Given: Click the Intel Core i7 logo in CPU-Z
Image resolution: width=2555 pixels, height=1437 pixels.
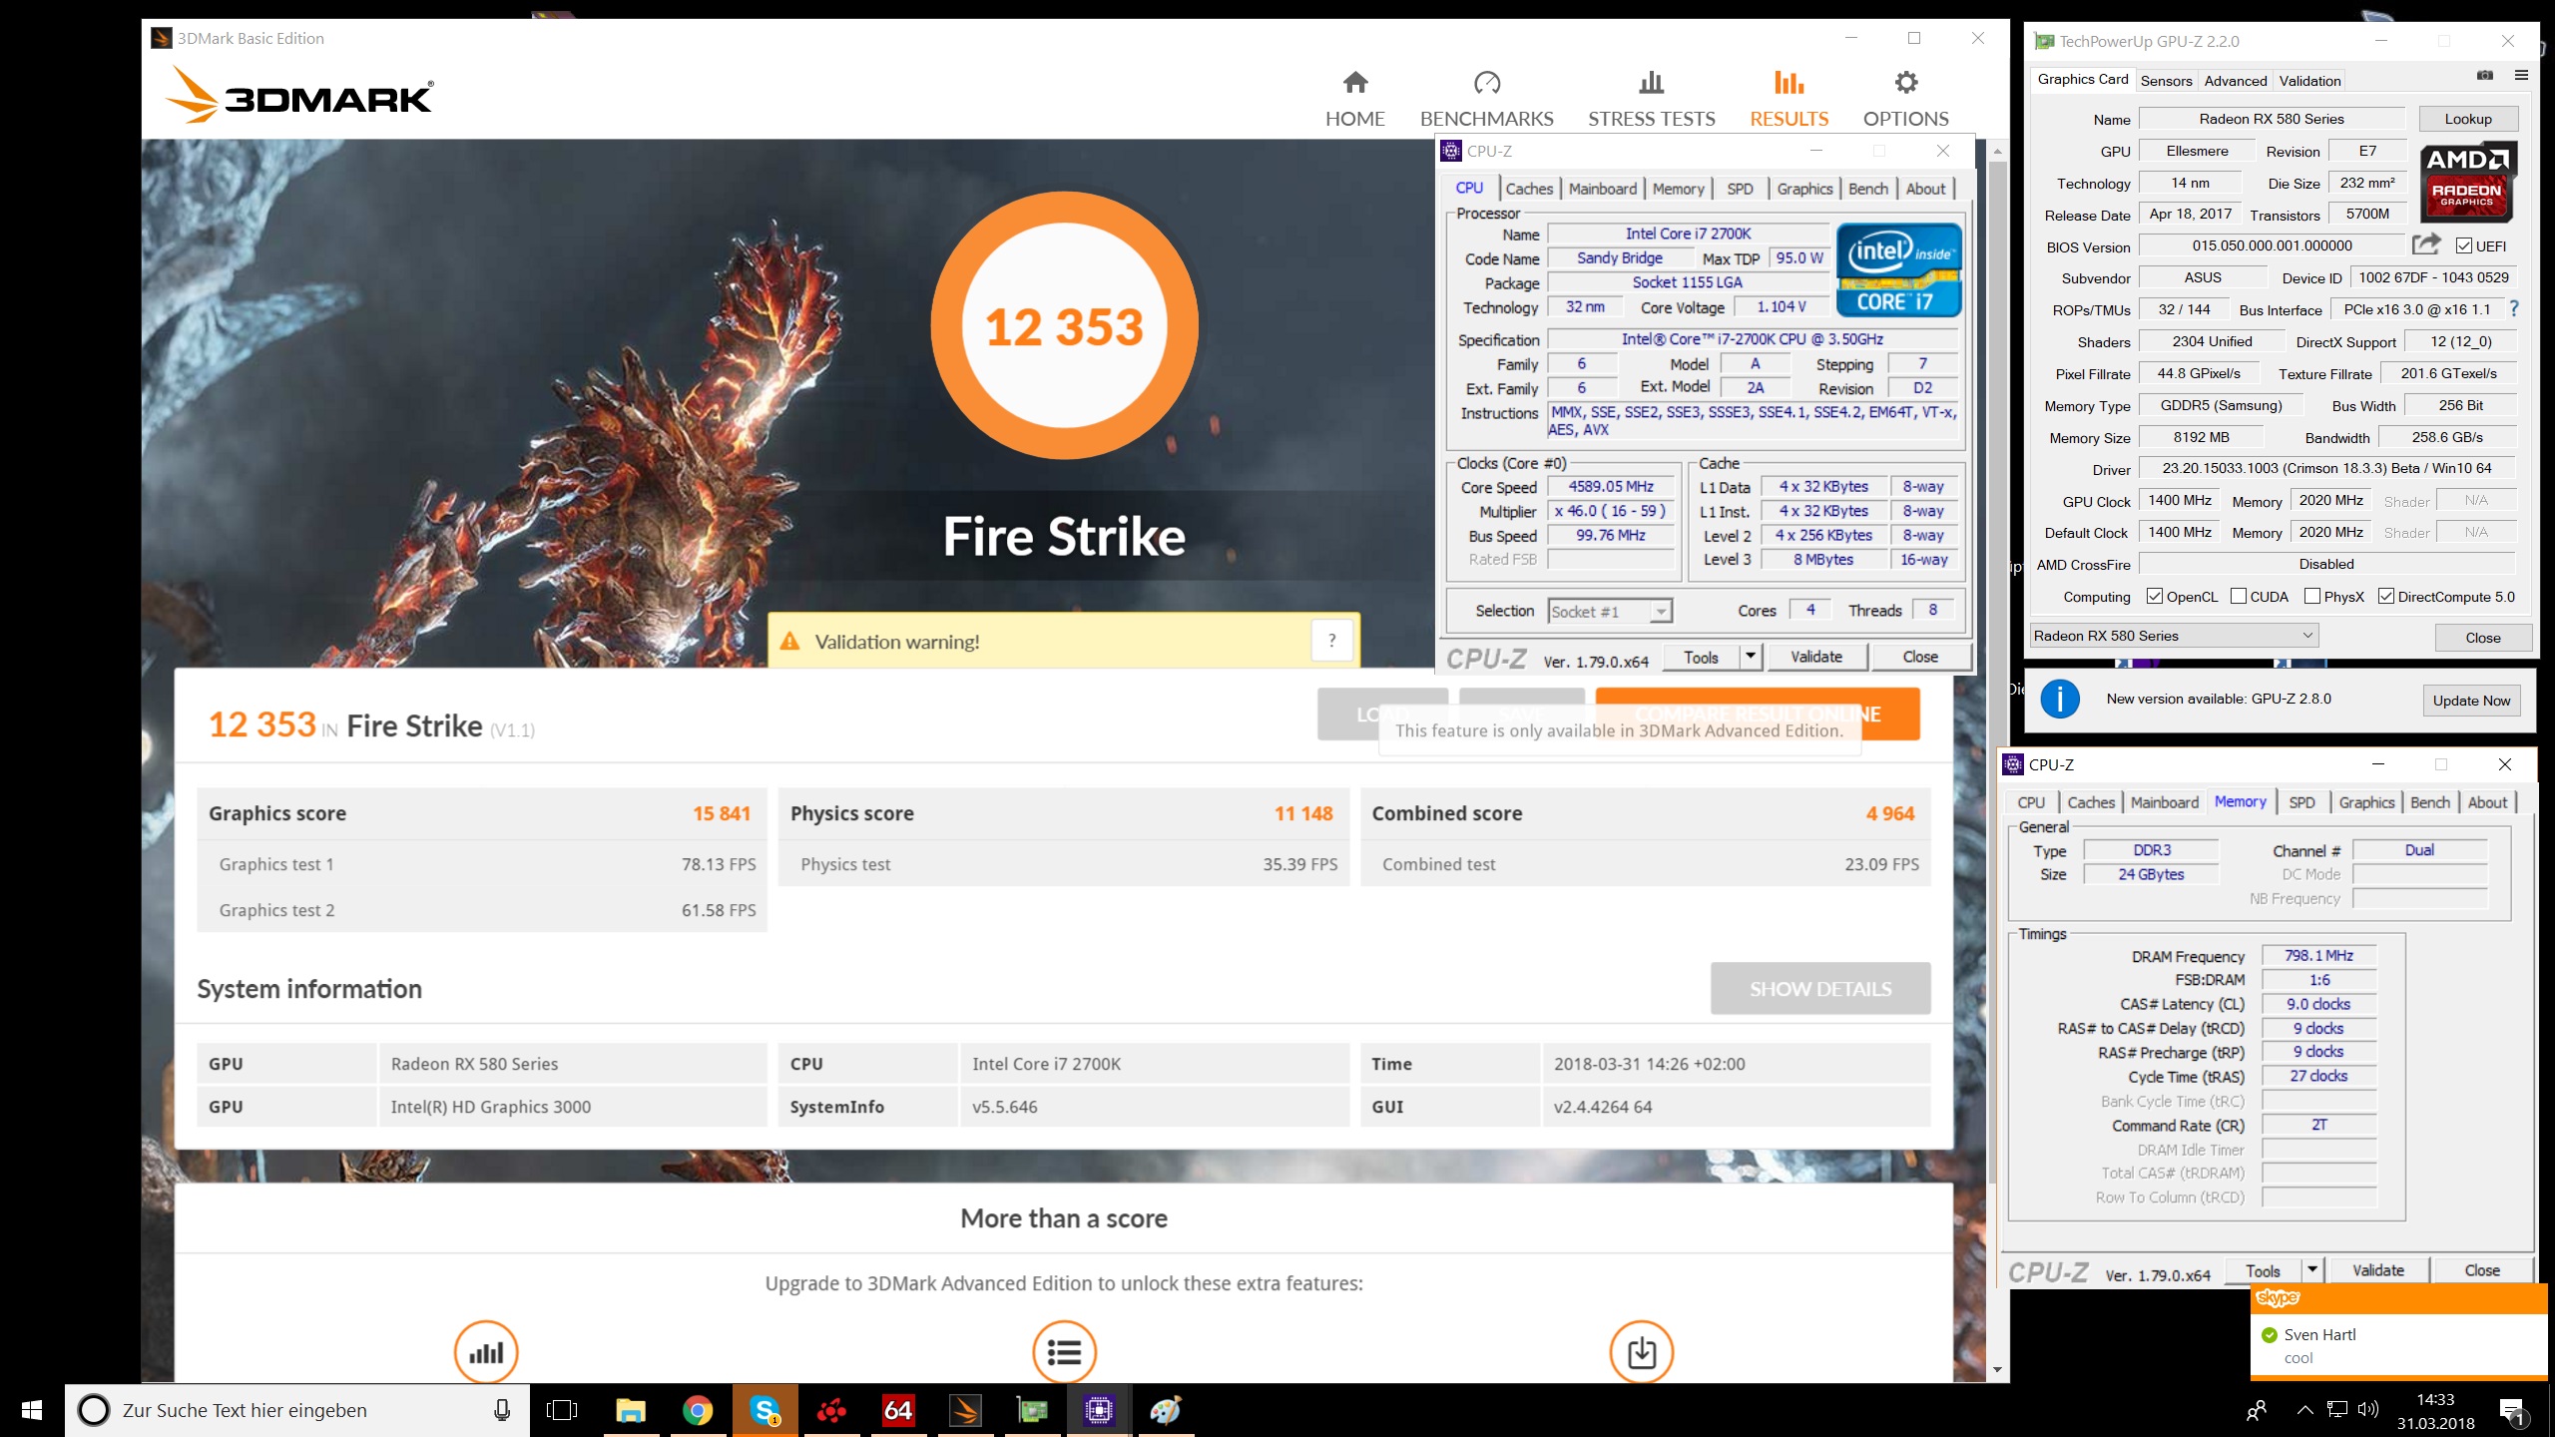Looking at the screenshot, I should [x=1898, y=271].
